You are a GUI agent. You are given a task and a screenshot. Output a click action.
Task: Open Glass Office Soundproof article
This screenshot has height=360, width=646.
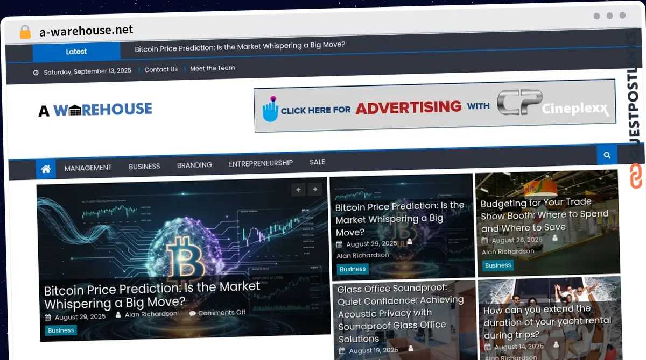pos(401,314)
